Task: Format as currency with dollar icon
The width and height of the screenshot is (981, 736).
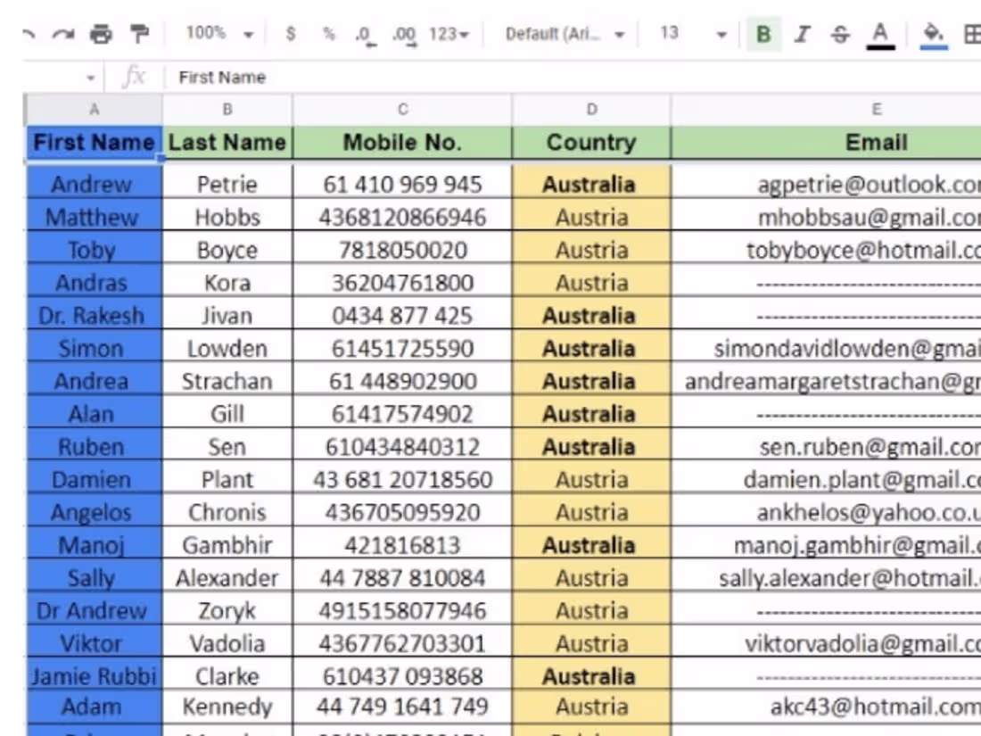Action: (x=291, y=34)
